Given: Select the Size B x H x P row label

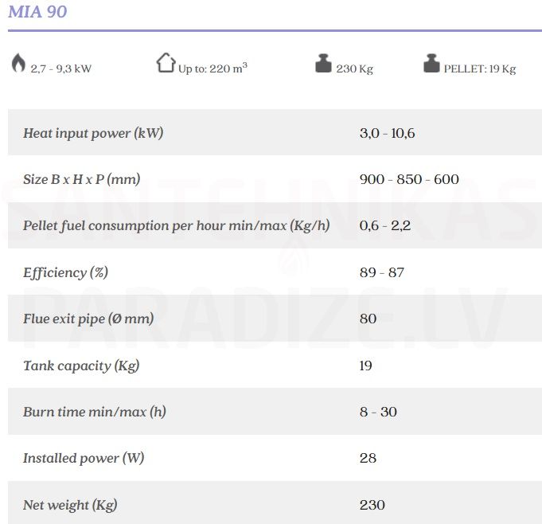Looking at the screenshot, I should (x=81, y=179).
